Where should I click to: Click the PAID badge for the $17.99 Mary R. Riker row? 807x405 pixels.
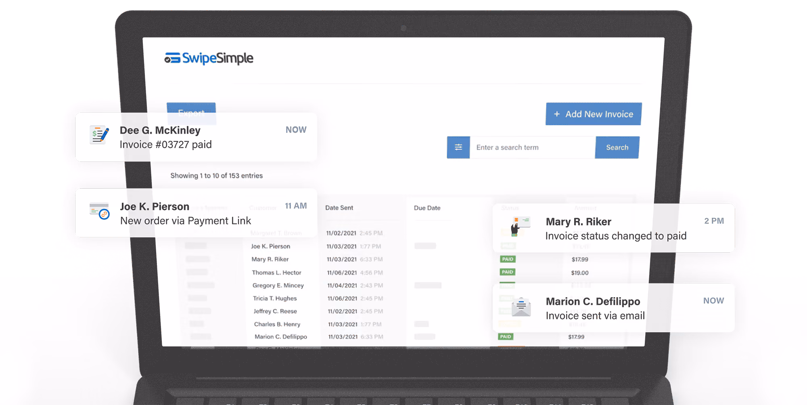pyautogui.click(x=508, y=259)
